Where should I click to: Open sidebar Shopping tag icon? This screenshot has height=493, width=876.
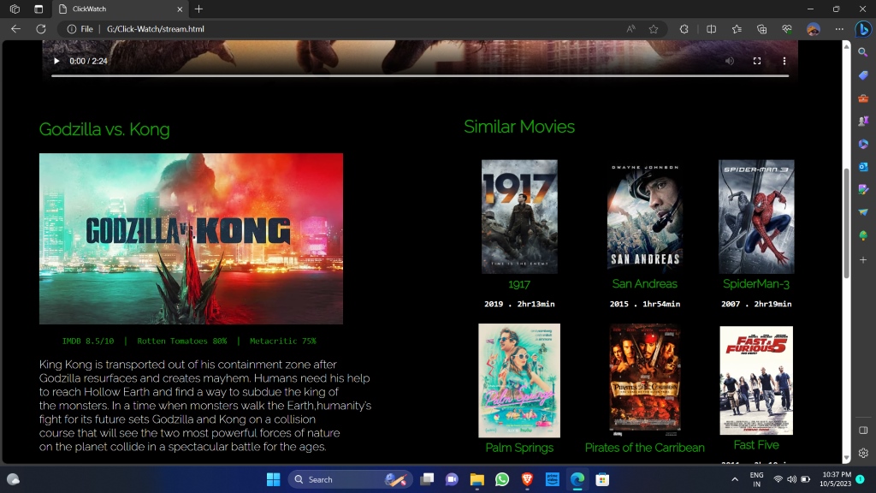point(863,75)
